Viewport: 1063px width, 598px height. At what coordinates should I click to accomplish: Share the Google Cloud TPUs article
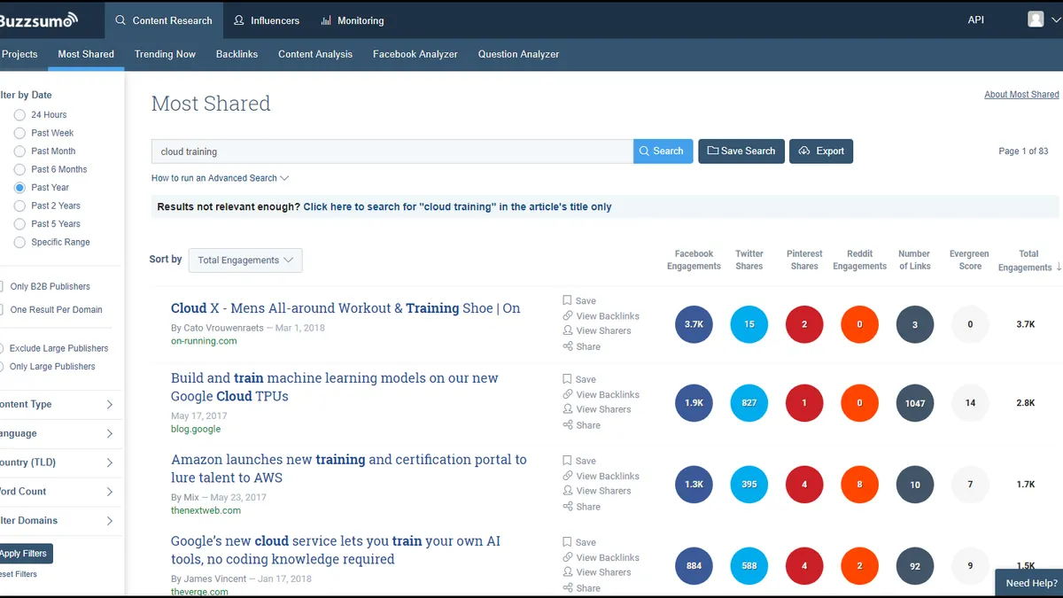581,425
